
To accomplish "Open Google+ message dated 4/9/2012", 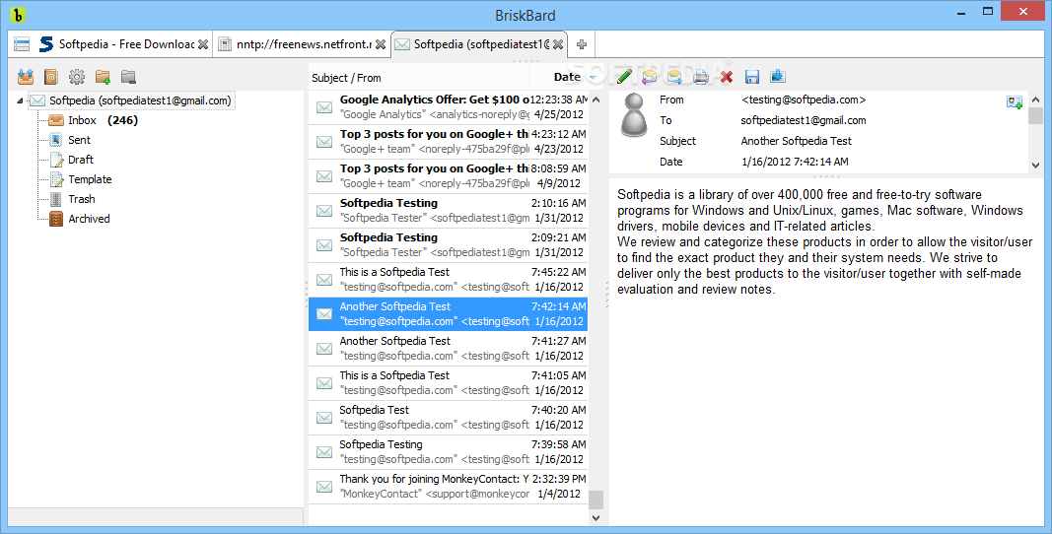I will [x=449, y=175].
